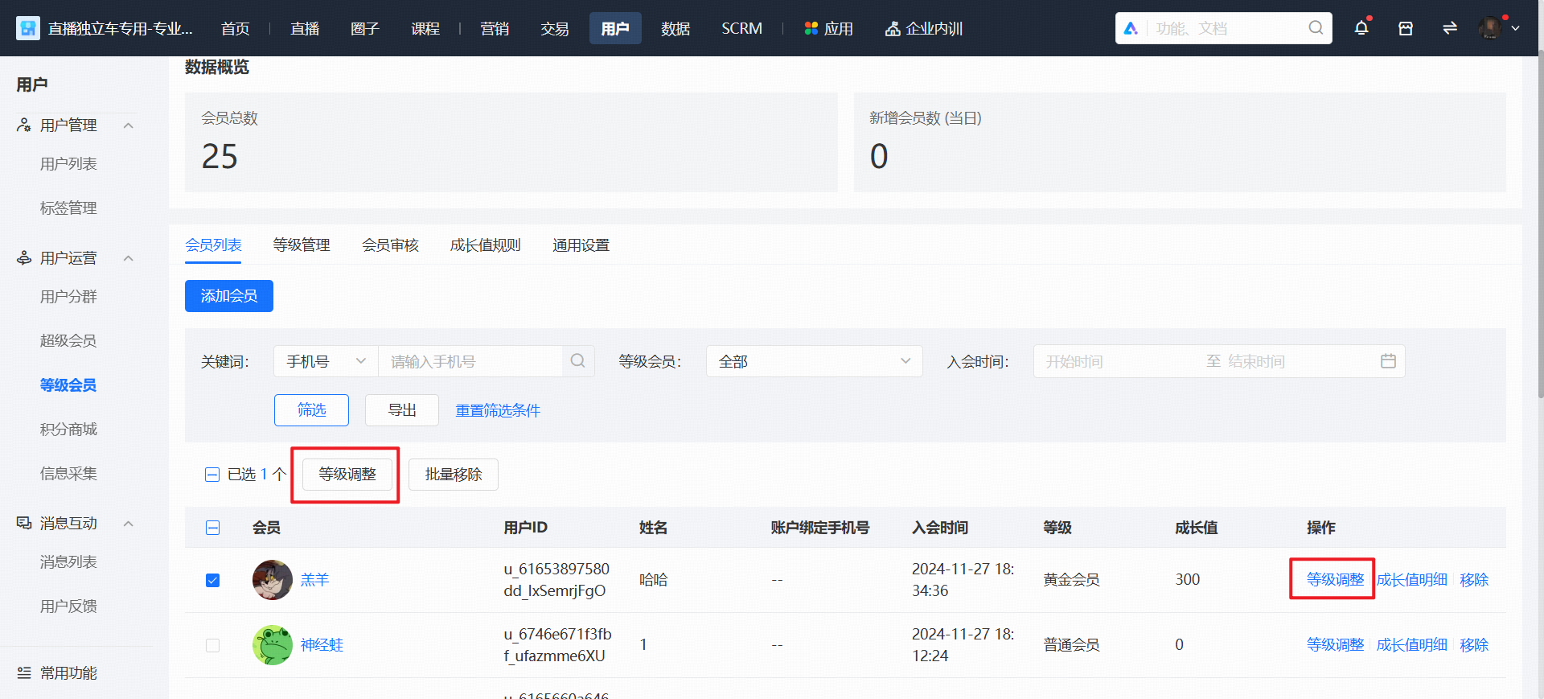Open 圈子 in top navigation

(364, 29)
